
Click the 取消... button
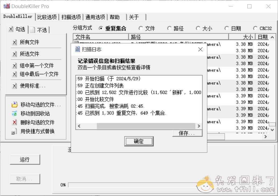pos(25,179)
